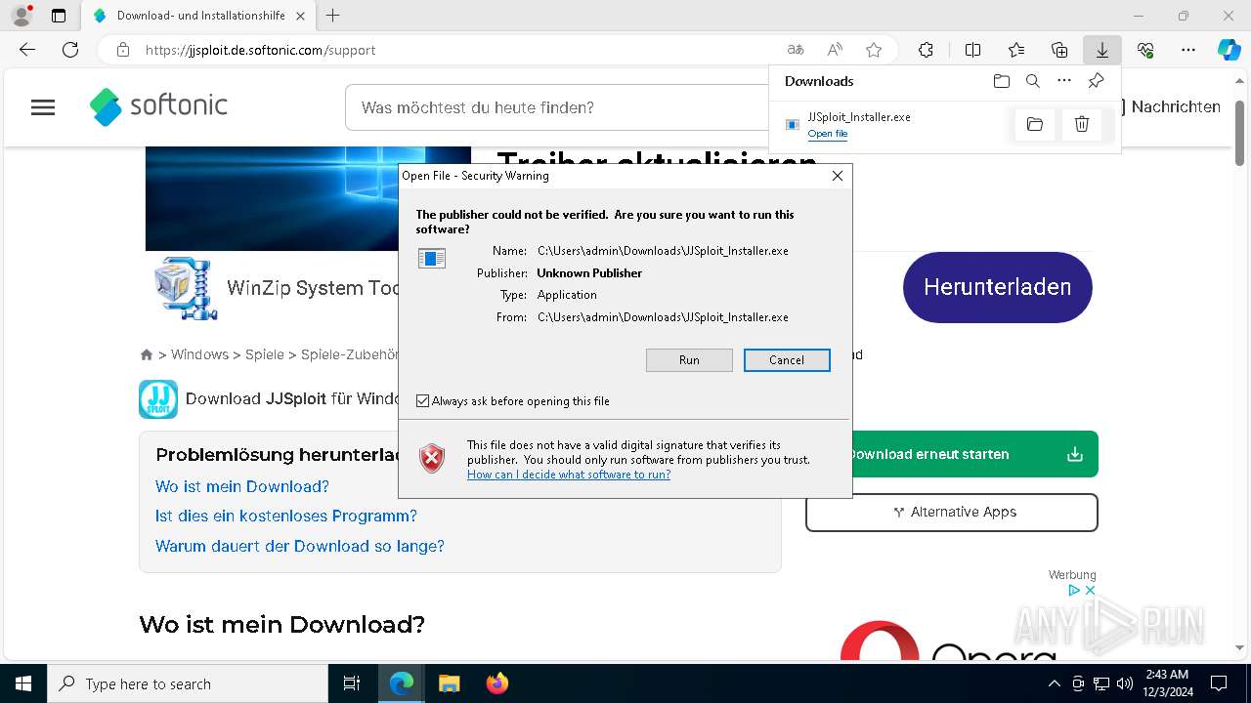Click the address bar URL

click(260, 50)
